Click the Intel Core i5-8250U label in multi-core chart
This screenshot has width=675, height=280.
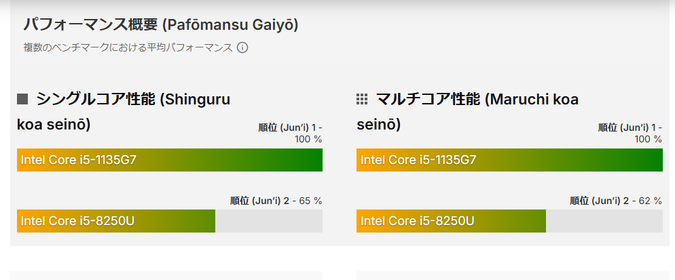click(x=418, y=221)
